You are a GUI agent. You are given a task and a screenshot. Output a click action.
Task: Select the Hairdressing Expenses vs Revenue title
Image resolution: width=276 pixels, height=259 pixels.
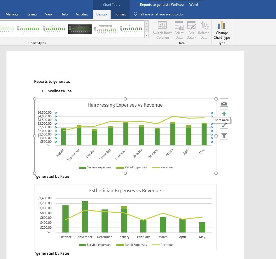click(125, 105)
